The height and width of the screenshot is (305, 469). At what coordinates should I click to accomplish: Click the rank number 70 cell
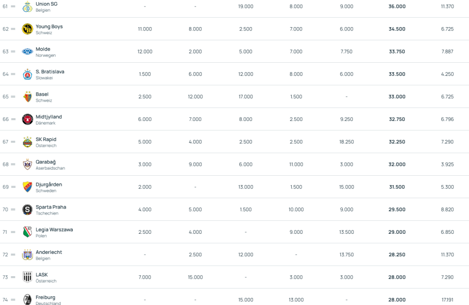point(6,209)
